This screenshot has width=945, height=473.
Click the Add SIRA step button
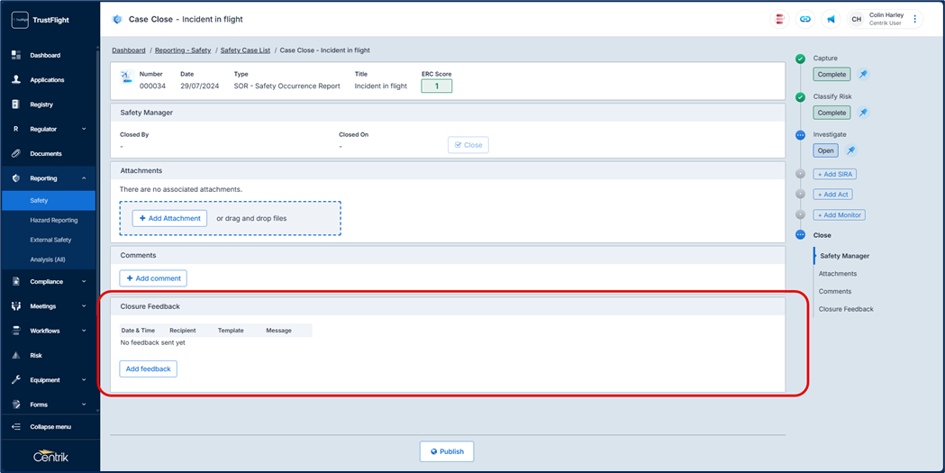click(834, 174)
